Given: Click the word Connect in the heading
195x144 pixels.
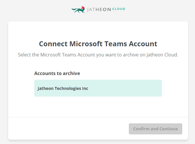Looking at the screenshot, I should [53, 44].
